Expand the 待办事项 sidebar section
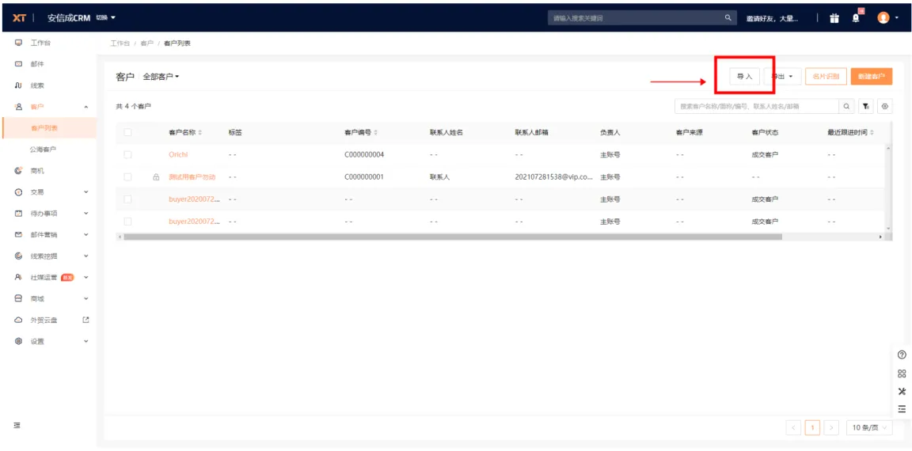 pos(86,214)
